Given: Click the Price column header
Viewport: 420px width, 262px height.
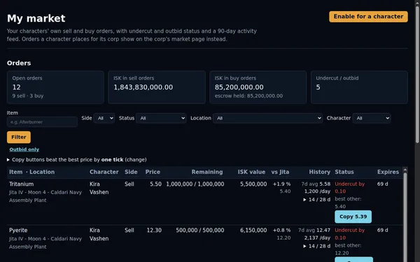Looking at the screenshot, I should coord(153,172).
